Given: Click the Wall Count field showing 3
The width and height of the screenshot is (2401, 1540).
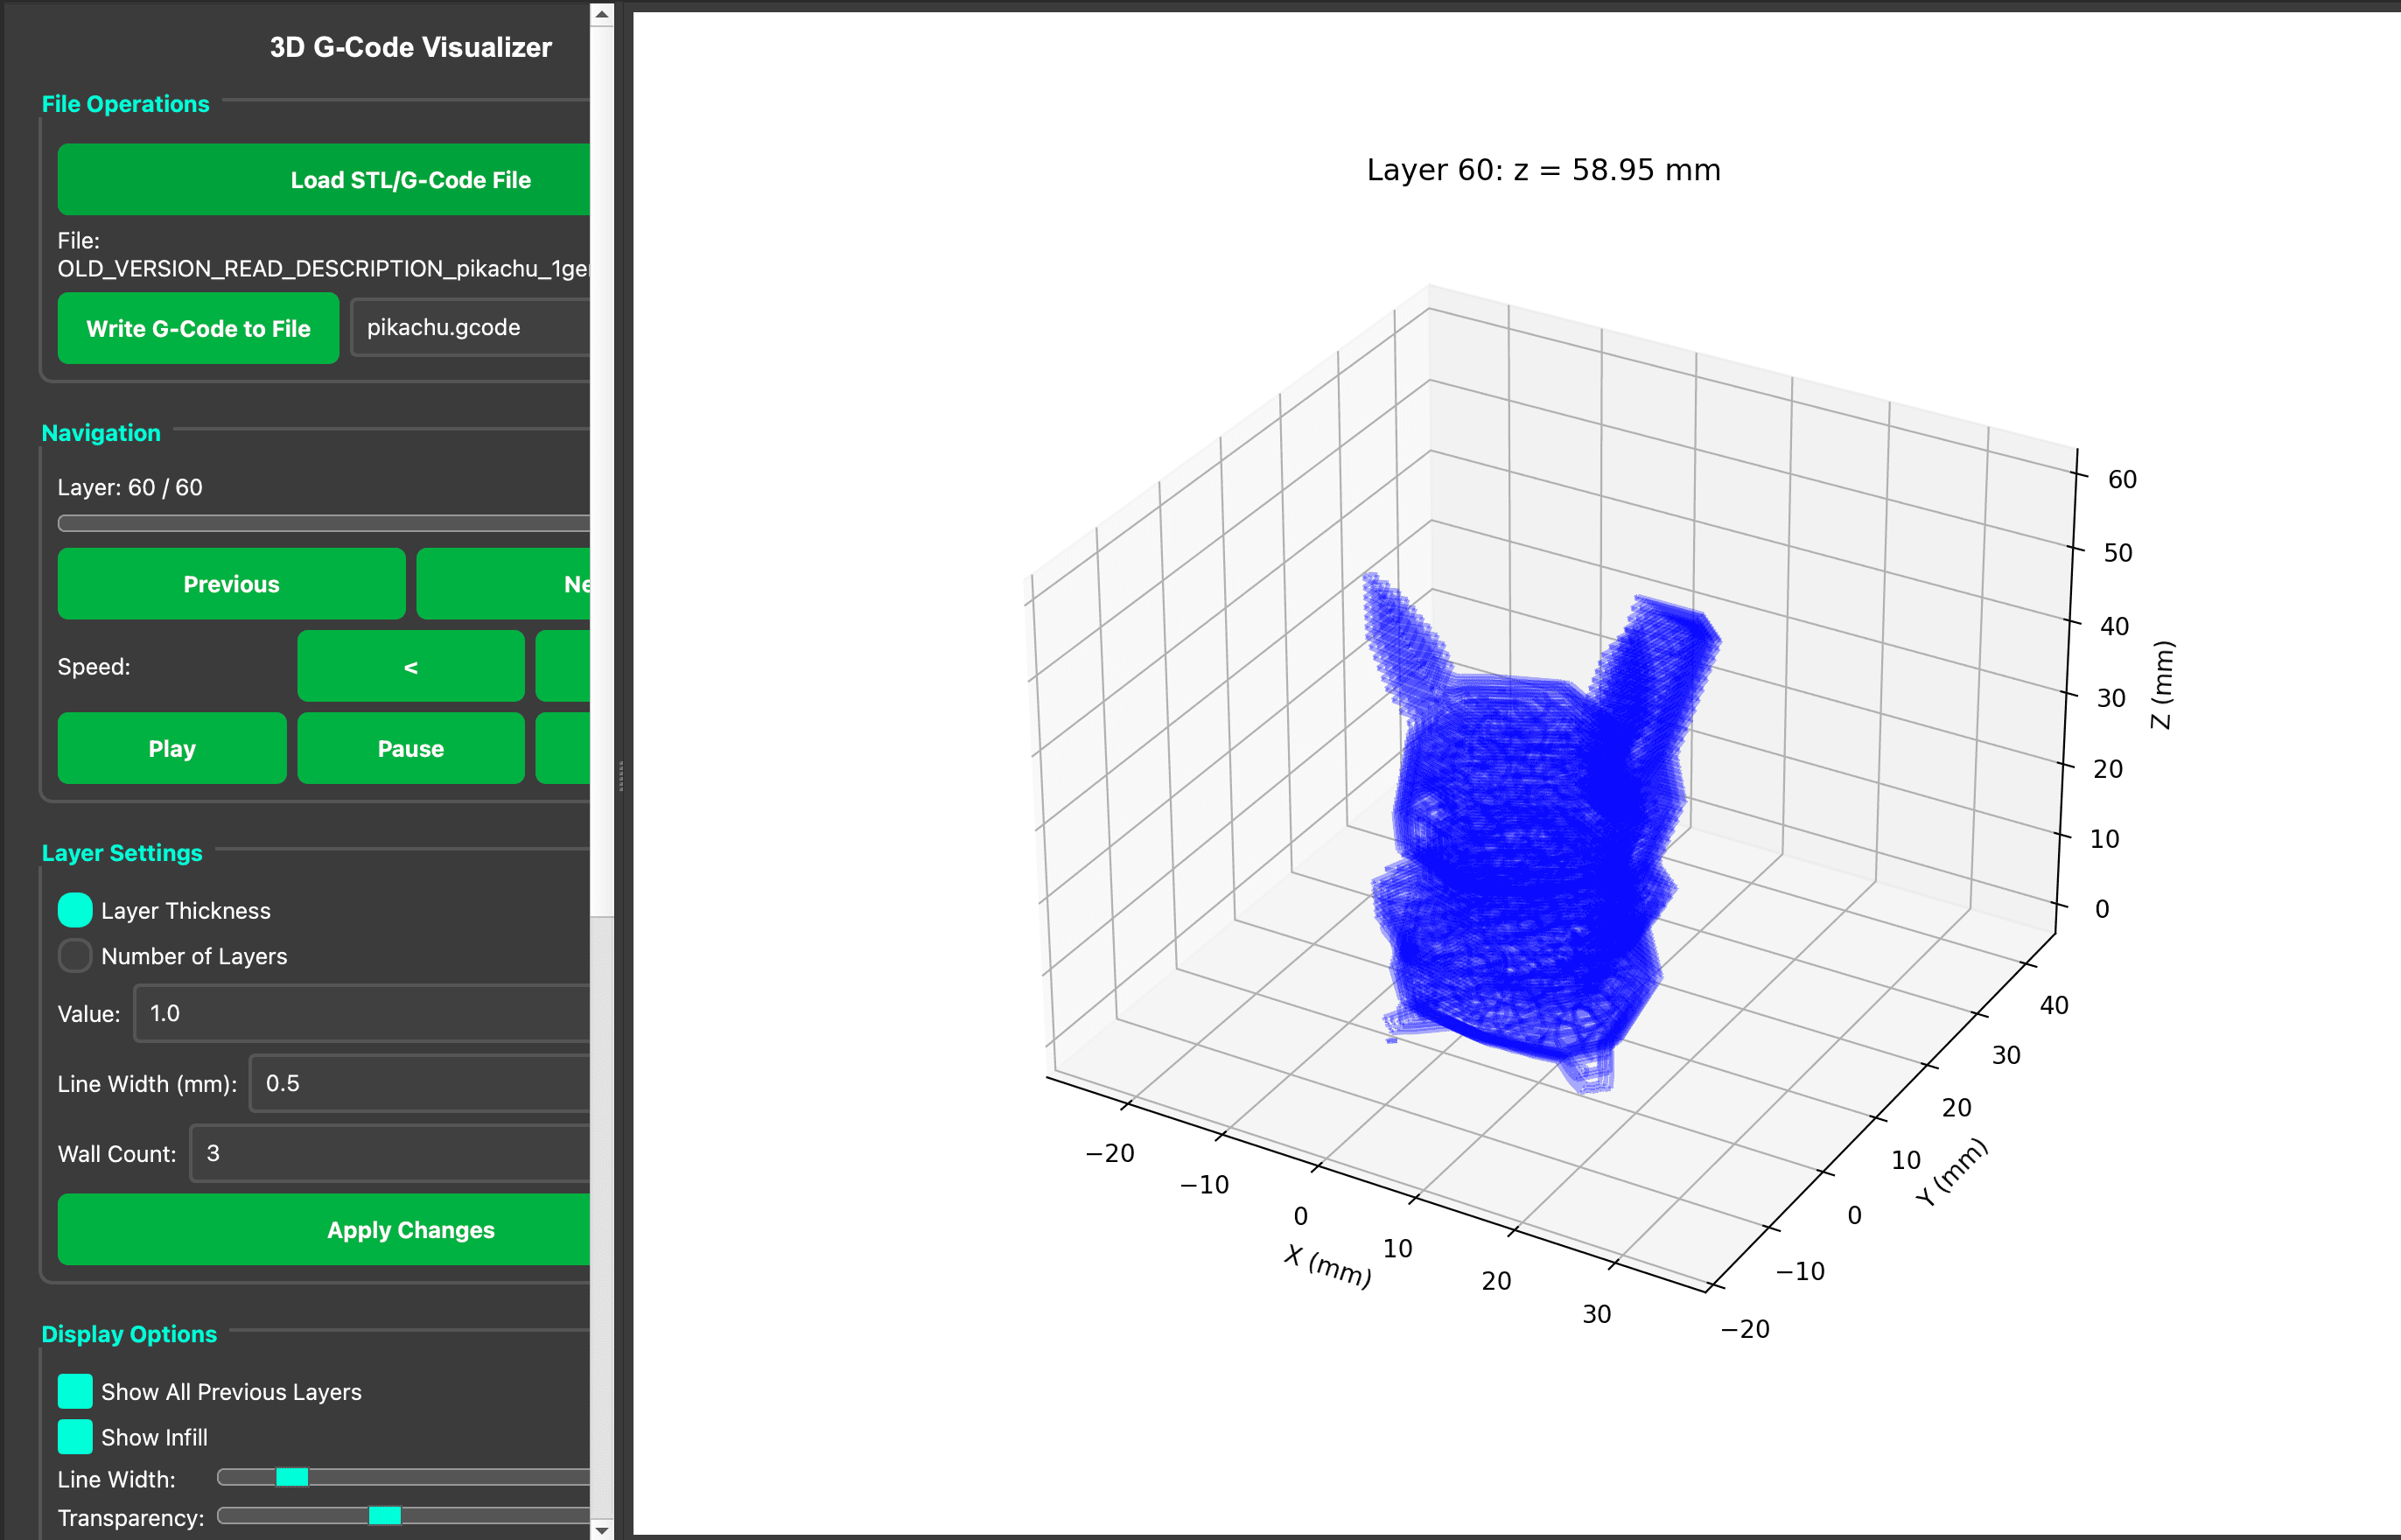Looking at the screenshot, I should tap(390, 1153).
